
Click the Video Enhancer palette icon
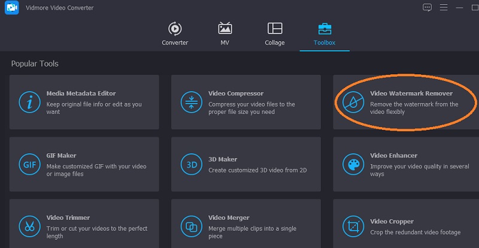tap(353, 164)
